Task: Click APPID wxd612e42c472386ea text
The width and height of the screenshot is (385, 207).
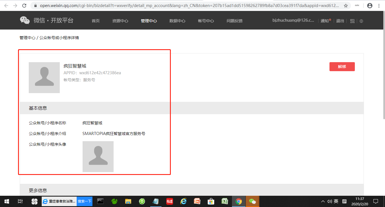Action: pos(92,73)
